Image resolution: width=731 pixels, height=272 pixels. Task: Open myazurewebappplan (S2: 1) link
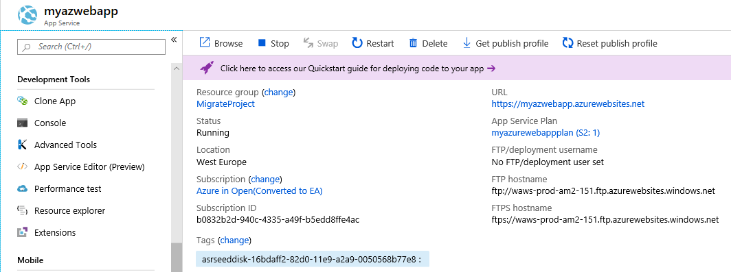546,132
